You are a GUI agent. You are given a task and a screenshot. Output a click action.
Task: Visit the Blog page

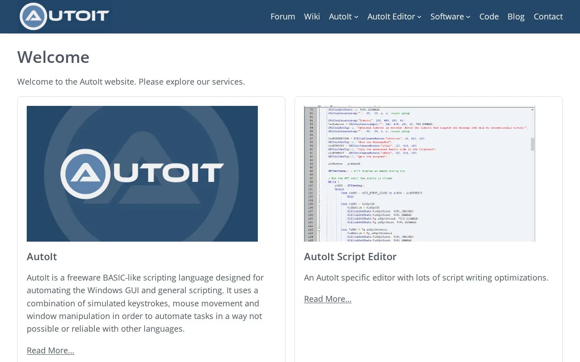pyautogui.click(x=516, y=16)
